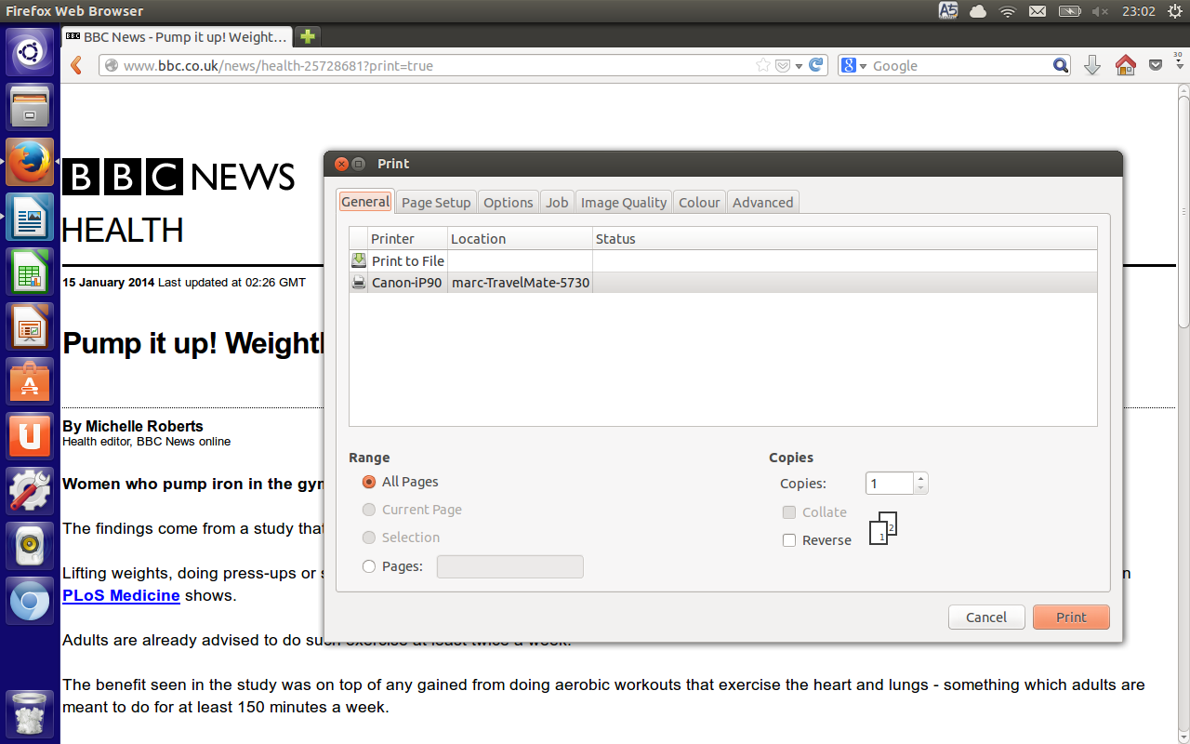Sort by the Location column header
The width and height of the screenshot is (1190, 744).
521,239
